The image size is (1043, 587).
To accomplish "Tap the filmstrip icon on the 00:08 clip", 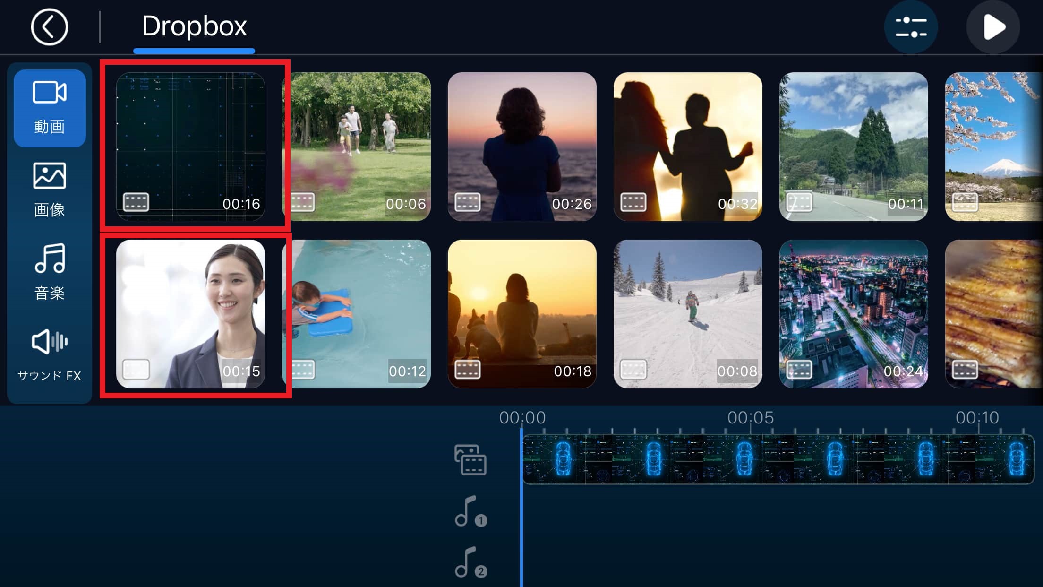I will coord(633,370).
